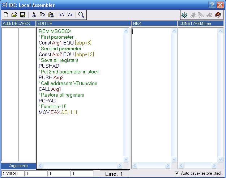The width and height of the screenshot is (226, 178).
Task: Click the comment "' Put 2-nd parameter in stack"
Action: point(69,72)
